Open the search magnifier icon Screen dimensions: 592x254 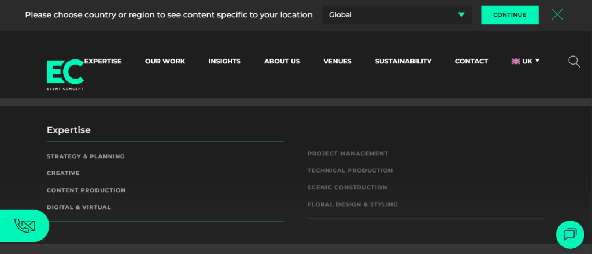pos(574,62)
